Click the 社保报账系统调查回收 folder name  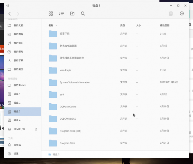point(72,58)
